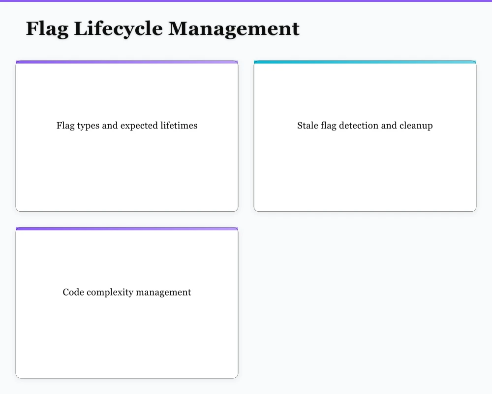
Task: Click the word "Flag" in the main heading
Action: point(47,29)
